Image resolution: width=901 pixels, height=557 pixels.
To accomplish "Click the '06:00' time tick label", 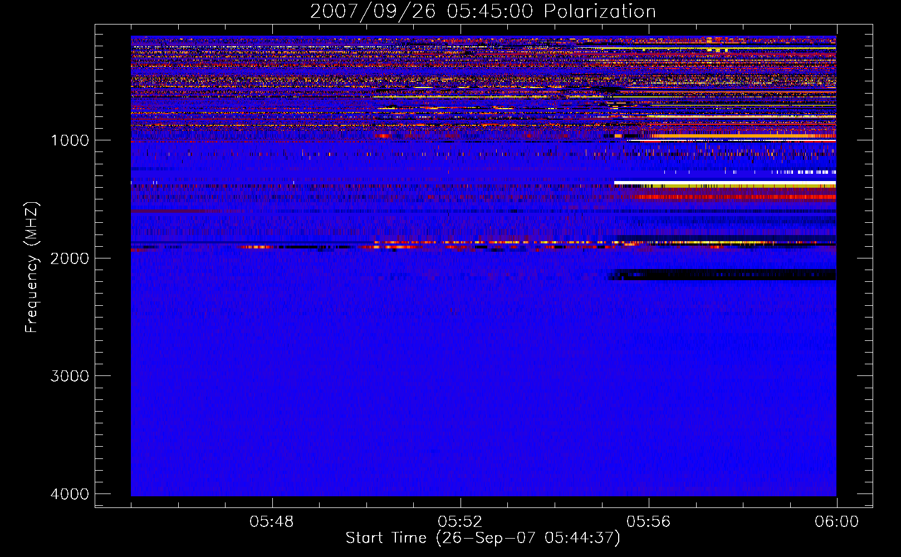I will [x=836, y=522].
